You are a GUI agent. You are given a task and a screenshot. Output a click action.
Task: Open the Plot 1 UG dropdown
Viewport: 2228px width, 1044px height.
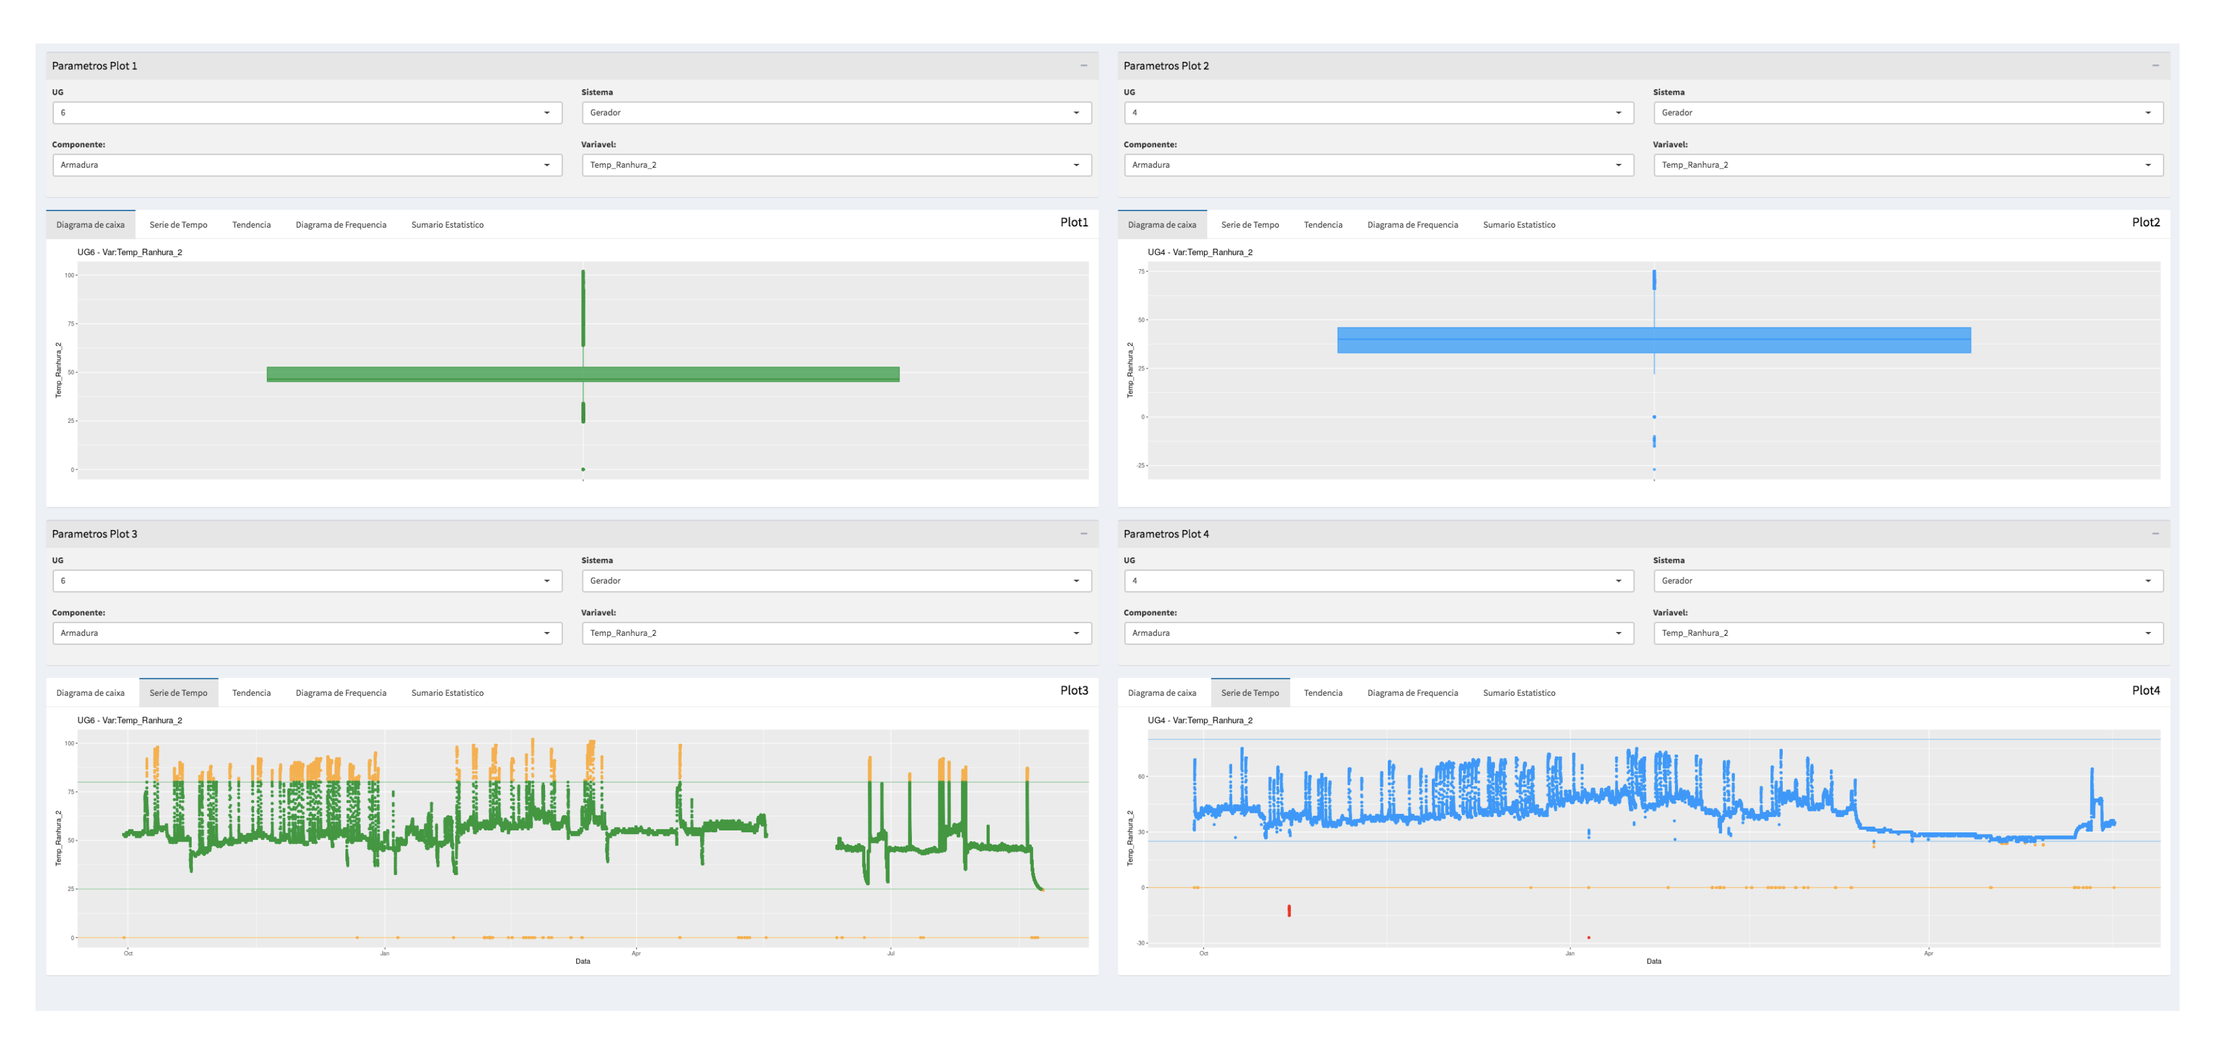pos(307,113)
